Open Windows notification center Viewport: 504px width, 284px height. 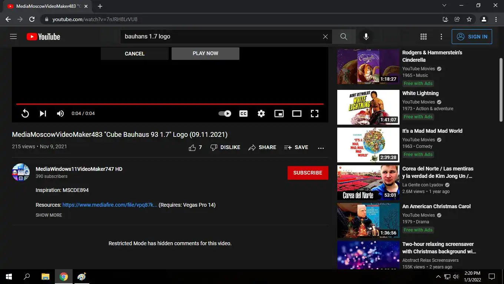492,277
